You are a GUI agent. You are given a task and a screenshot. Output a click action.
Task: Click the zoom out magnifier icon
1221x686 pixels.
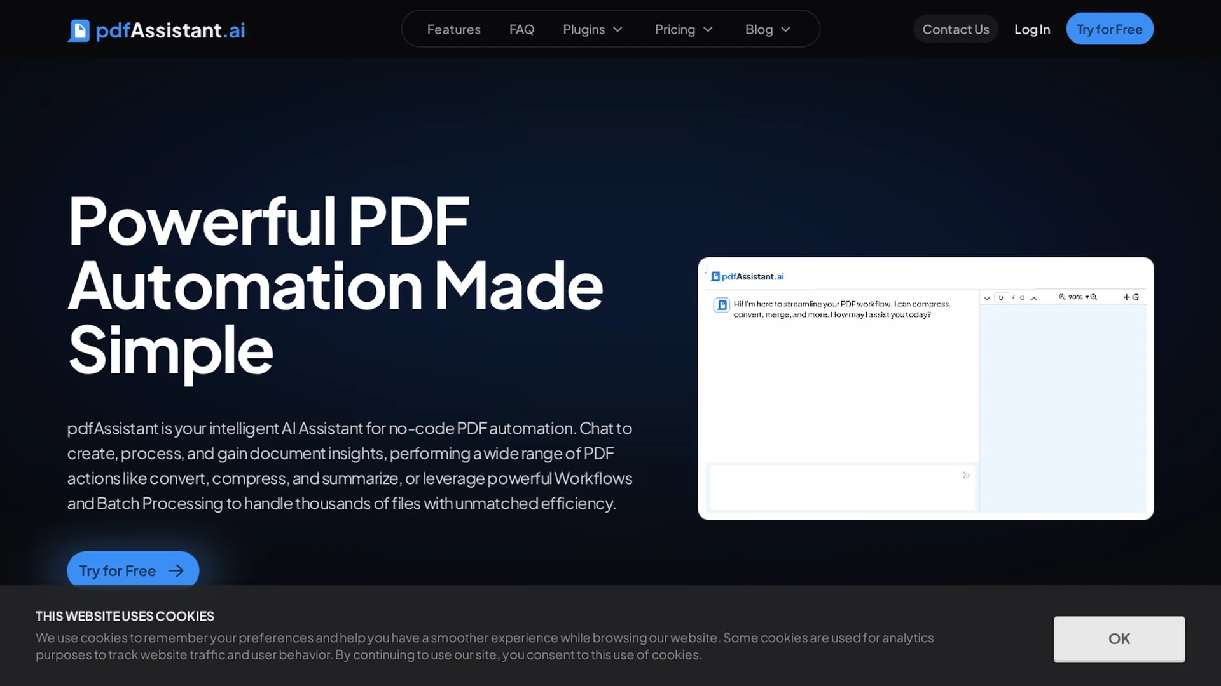point(1062,297)
